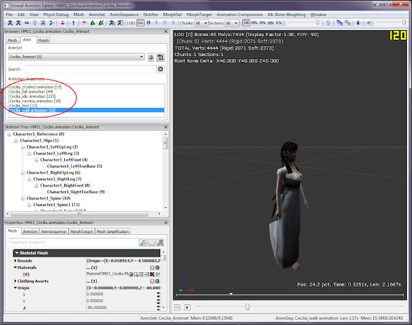Click the red X icon on material slot

152,274
